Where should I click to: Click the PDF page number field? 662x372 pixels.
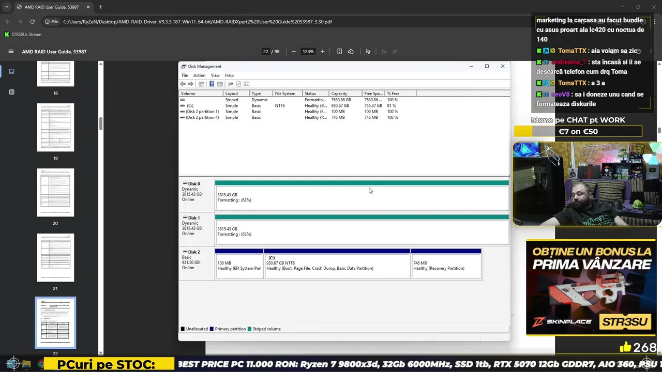click(265, 52)
